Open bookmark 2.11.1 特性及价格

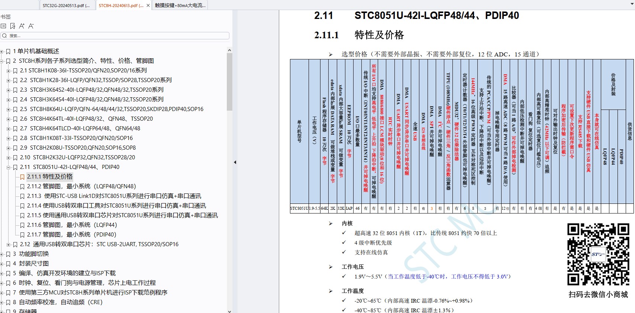click(50, 177)
